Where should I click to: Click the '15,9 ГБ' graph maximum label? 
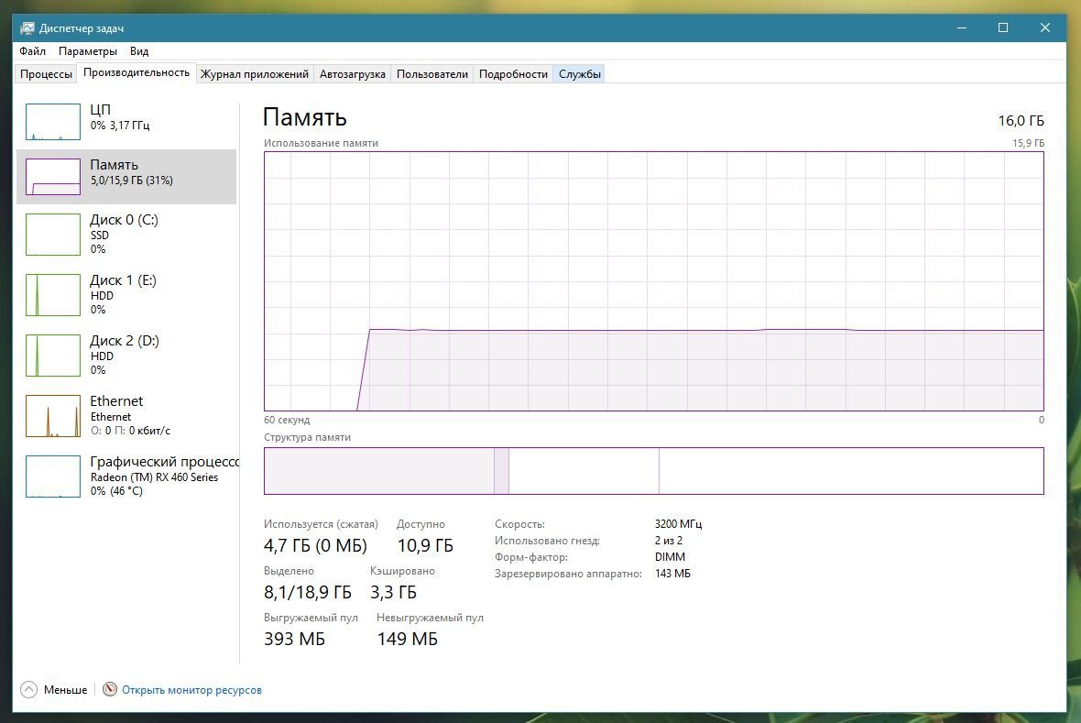coord(1028,143)
